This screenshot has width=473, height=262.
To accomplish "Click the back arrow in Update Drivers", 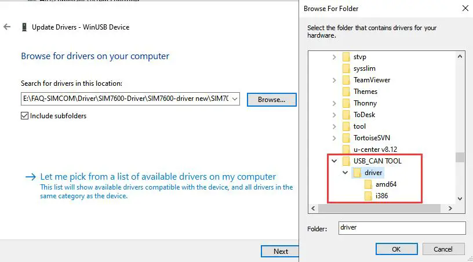I will (7, 27).
